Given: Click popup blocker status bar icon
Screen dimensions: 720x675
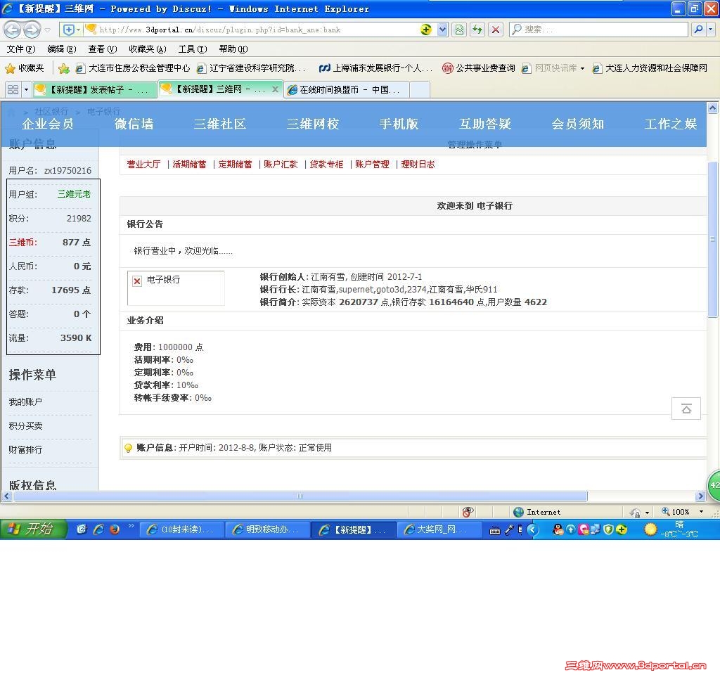Looking at the screenshot, I should pyautogui.click(x=468, y=512).
